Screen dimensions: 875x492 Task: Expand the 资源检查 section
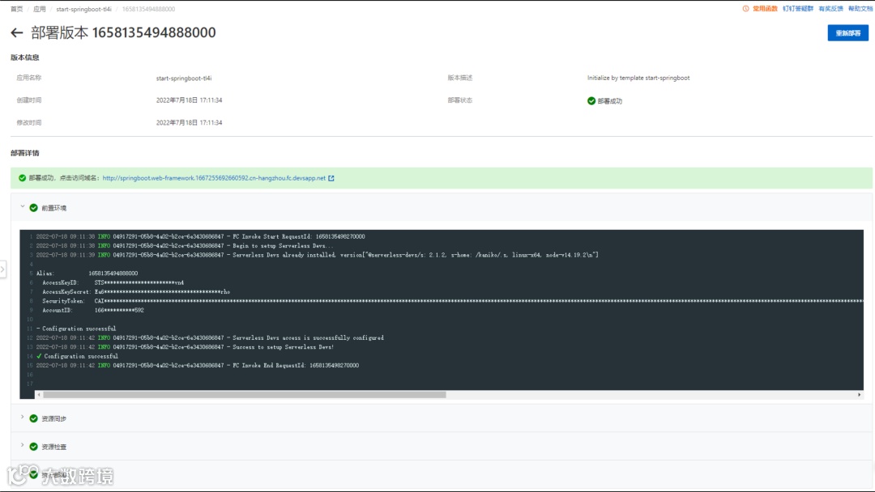[22, 446]
